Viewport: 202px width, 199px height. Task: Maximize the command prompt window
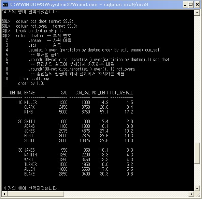coord(191,5)
